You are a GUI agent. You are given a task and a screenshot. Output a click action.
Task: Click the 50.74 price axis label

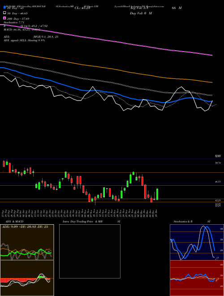point(218,163)
